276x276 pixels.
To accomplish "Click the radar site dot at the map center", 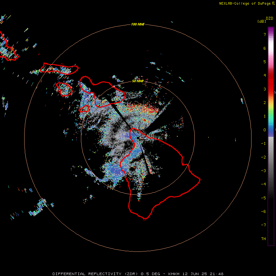I will pyautogui.click(x=138, y=138).
